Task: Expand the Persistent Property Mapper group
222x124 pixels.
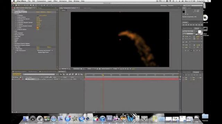Action: [14, 44]
